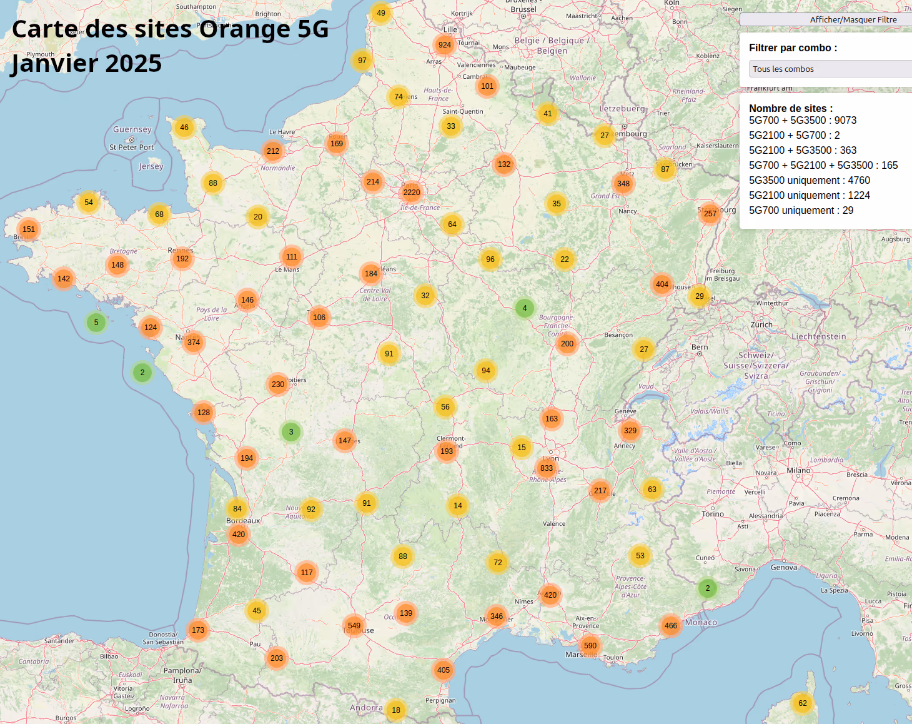Viewport: 912px width, 724px height.
Task: Open the 'Tous les combos' dropdown
Action: coord(830,69)
